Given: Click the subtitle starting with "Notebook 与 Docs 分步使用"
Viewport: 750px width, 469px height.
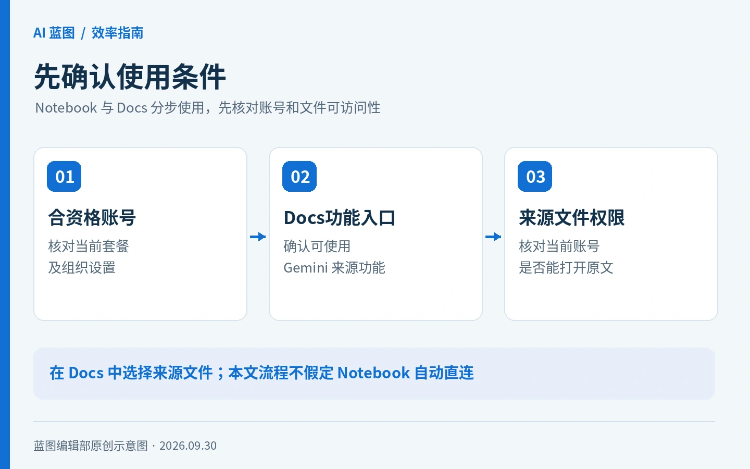Looking at the screenshot, I should [208, 108].
